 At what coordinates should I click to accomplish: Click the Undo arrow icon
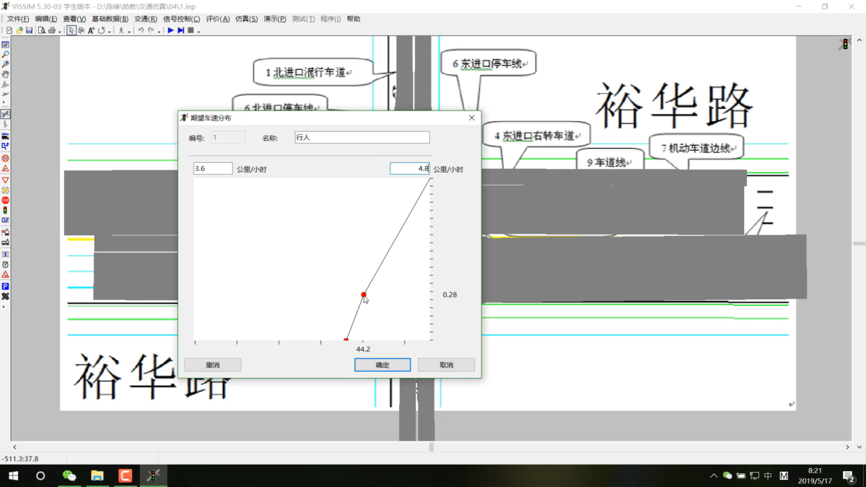[141, 30]
